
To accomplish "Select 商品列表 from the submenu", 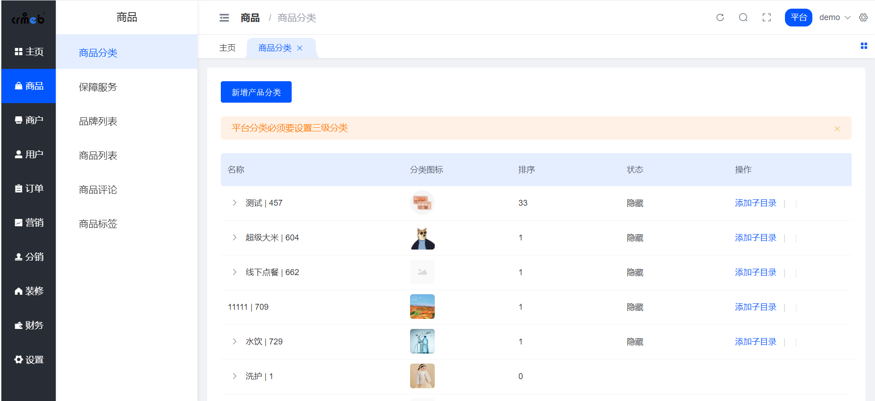I will tap(98, 156).
